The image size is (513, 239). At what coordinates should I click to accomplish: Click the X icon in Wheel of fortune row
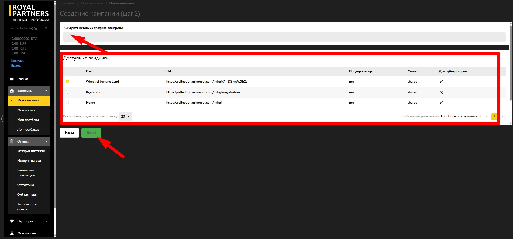coord(441,82)
